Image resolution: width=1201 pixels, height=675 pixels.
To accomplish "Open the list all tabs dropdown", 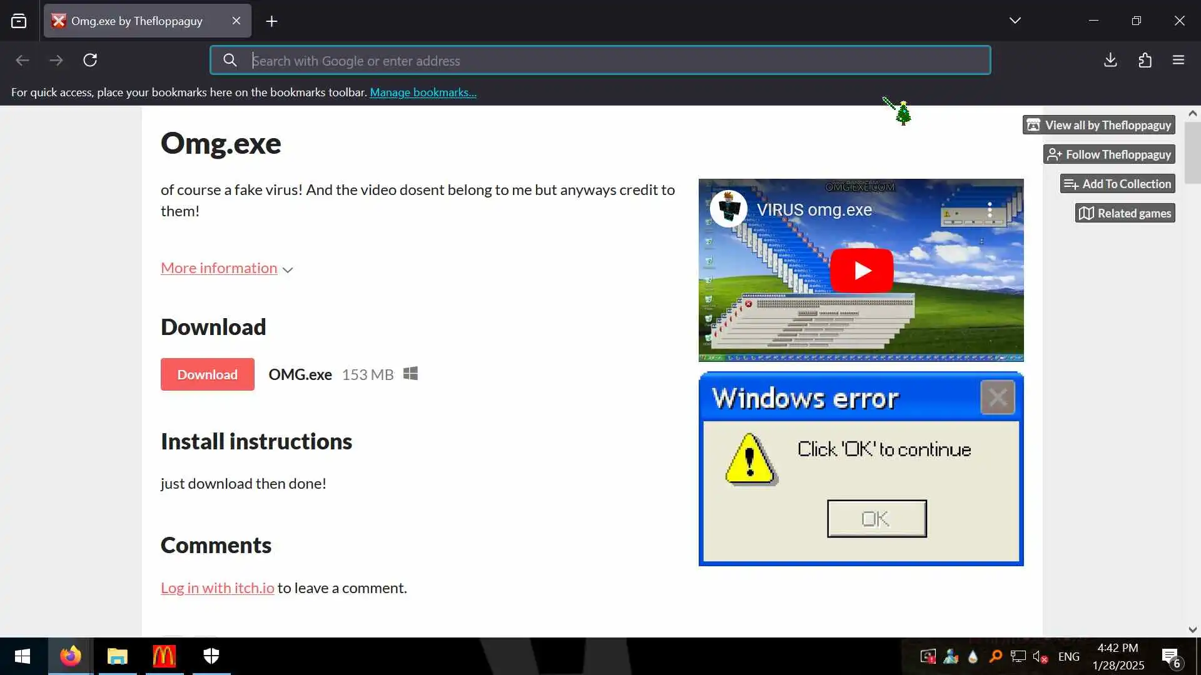I will [1015, 21].
